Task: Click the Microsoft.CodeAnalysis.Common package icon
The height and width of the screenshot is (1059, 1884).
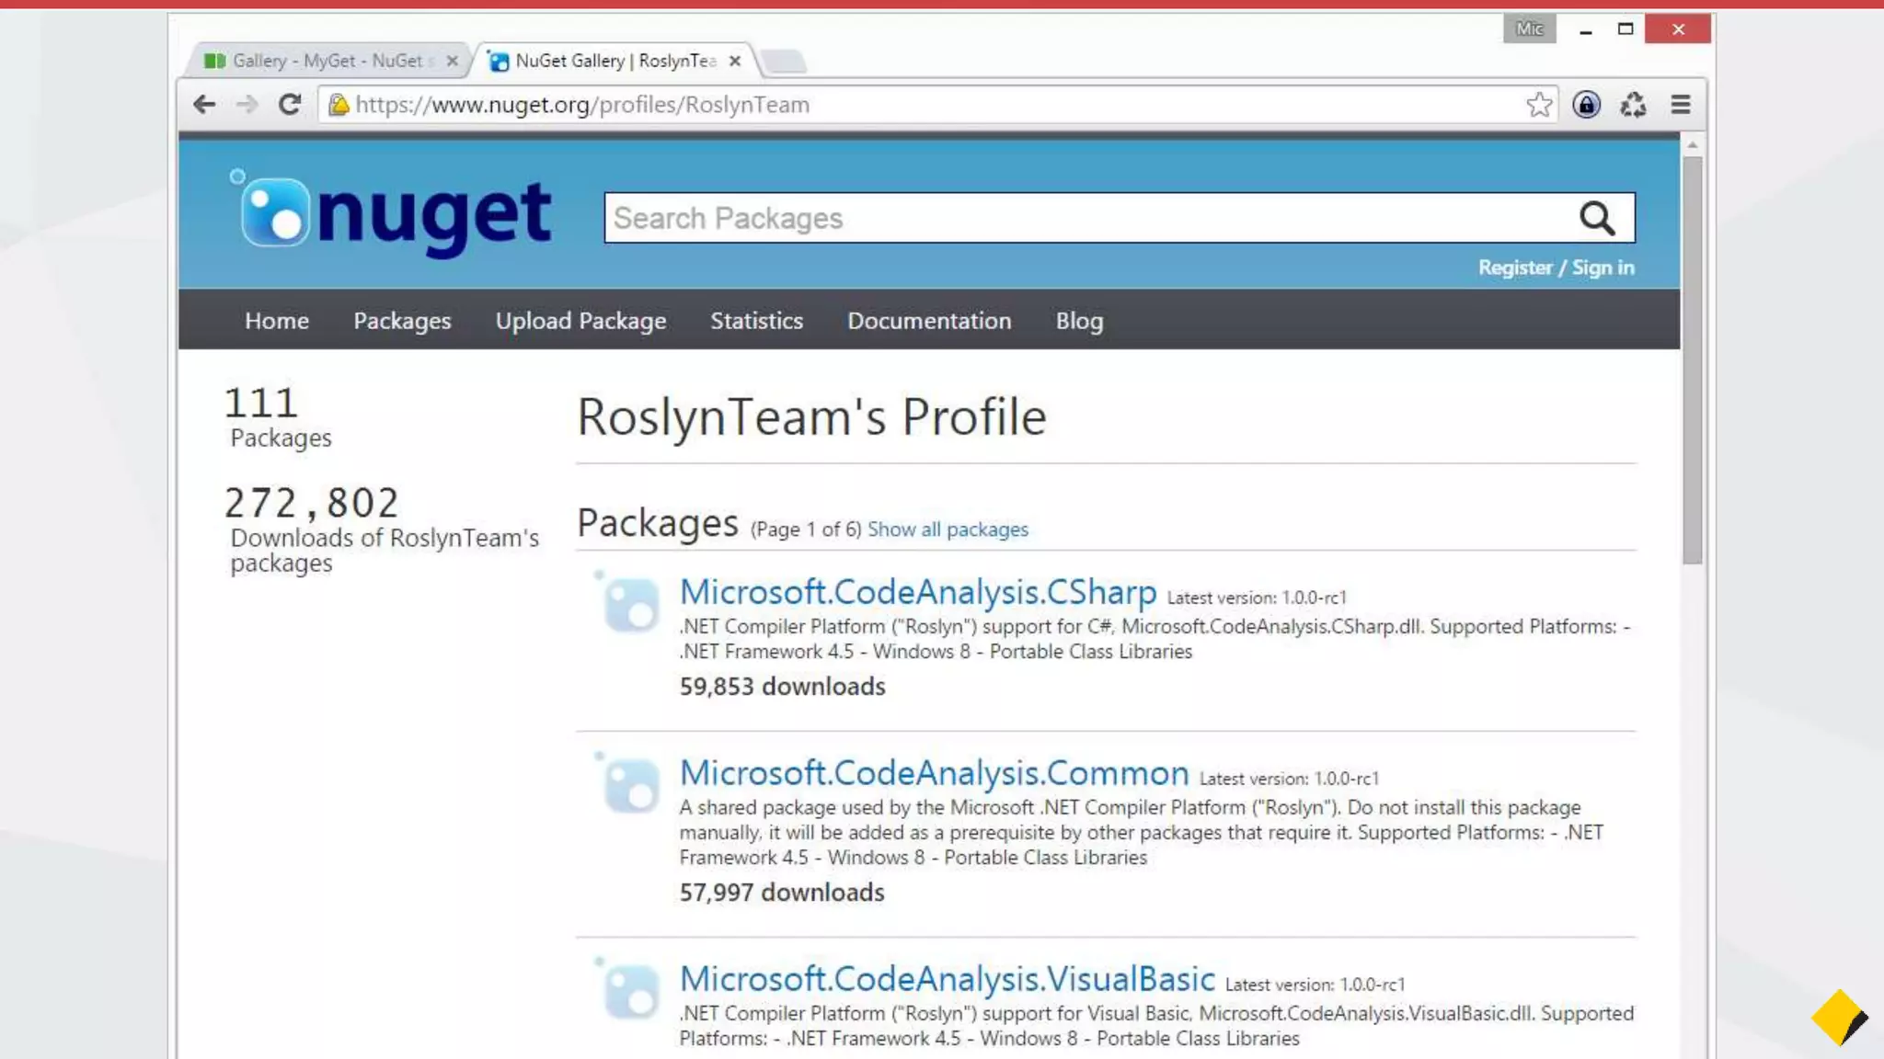Action: point(628,784)
